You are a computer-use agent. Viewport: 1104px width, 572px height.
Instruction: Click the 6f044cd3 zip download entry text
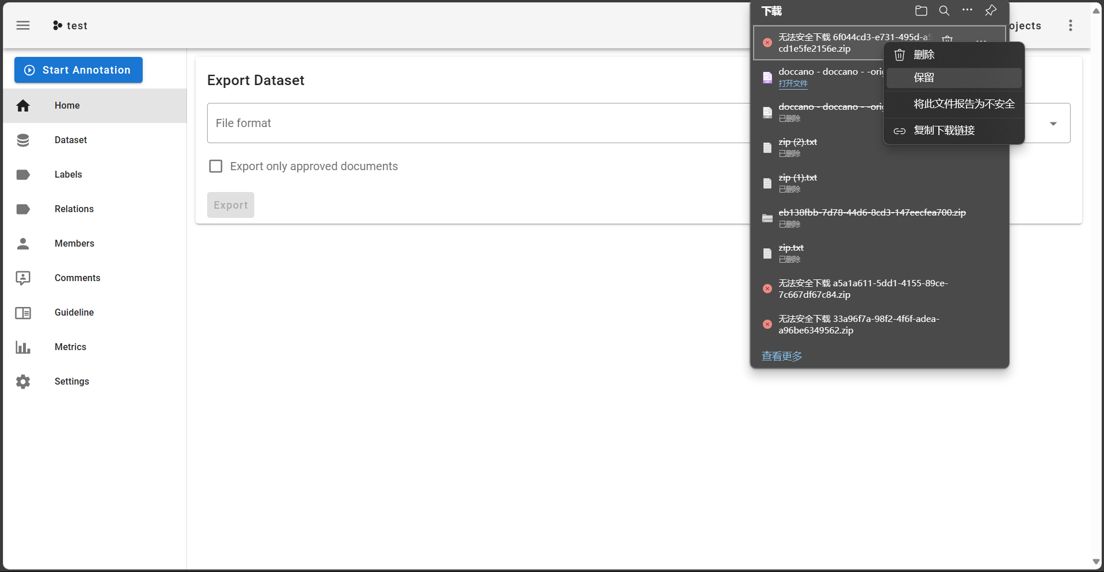[854, 43]
